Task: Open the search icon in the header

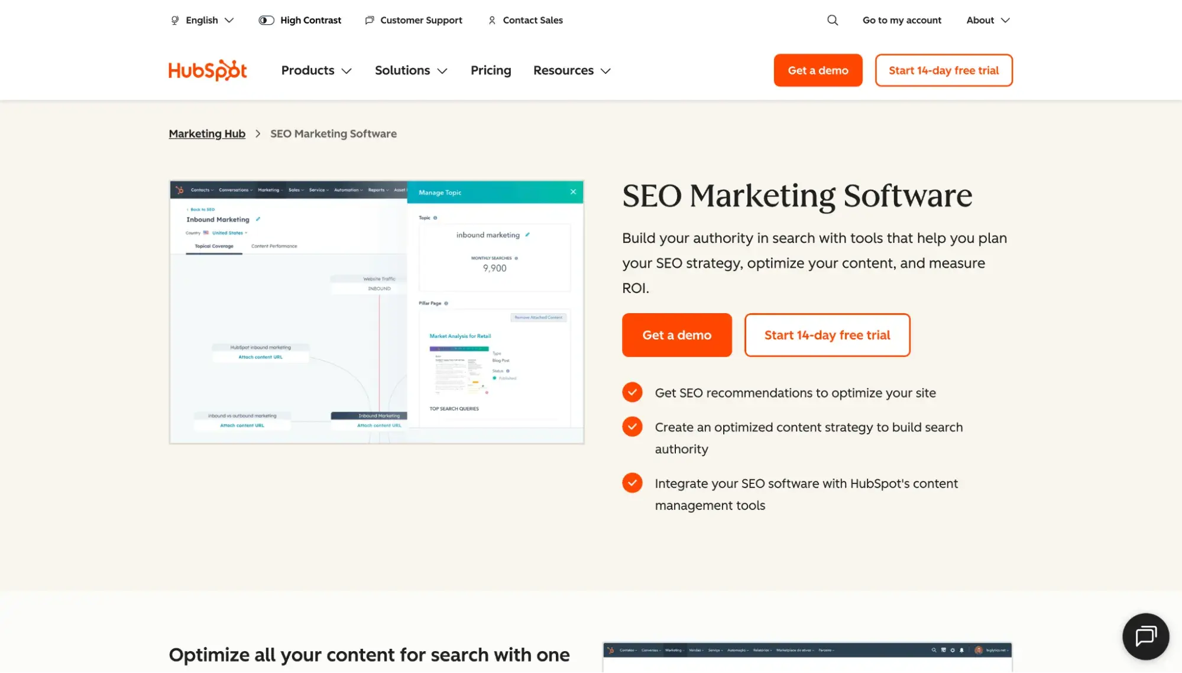Action: (833, 20)
